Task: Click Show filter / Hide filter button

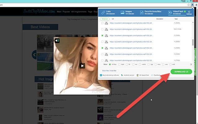Action: [x=109, y=71]
